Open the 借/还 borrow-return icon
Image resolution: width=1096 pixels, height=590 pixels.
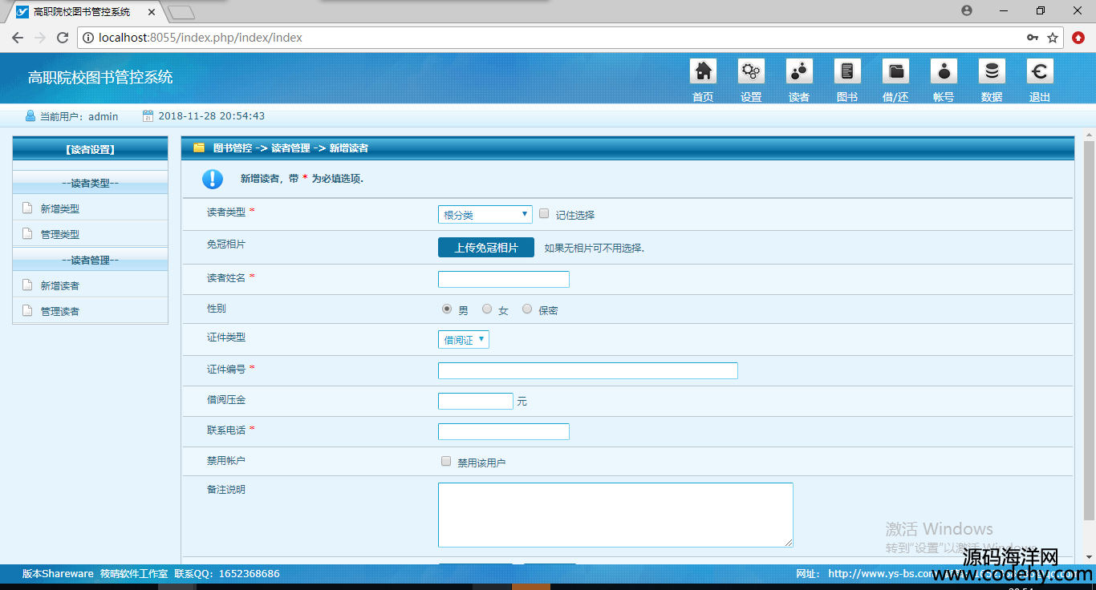point(895,72)
